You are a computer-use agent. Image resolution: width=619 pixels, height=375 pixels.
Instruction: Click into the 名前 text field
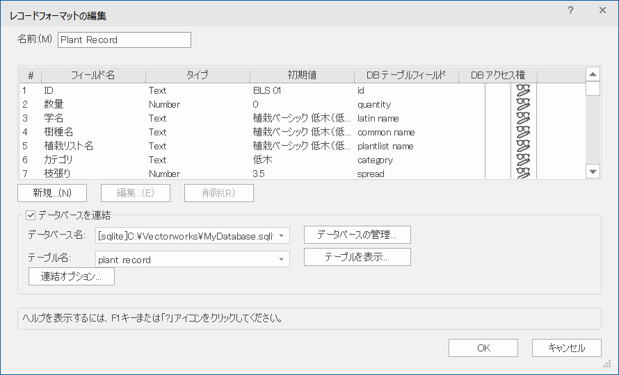[124, 40]
